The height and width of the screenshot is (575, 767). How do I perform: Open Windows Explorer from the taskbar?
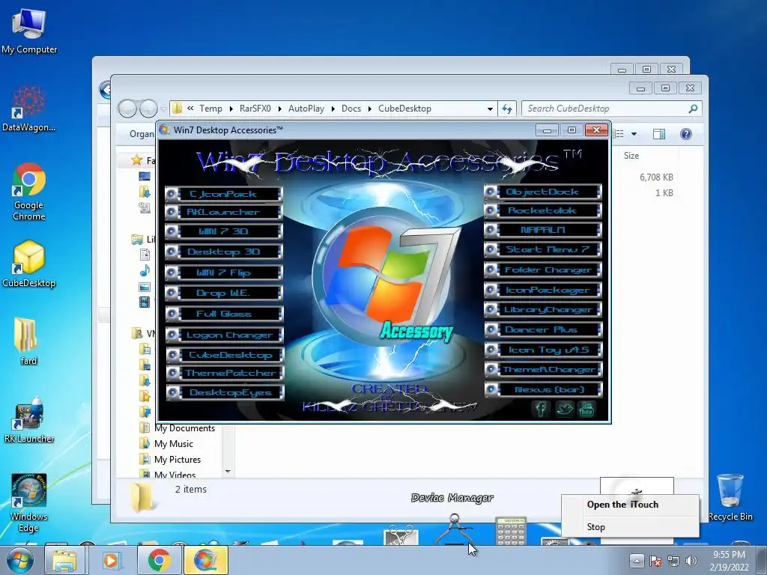[x=64, y=560]
